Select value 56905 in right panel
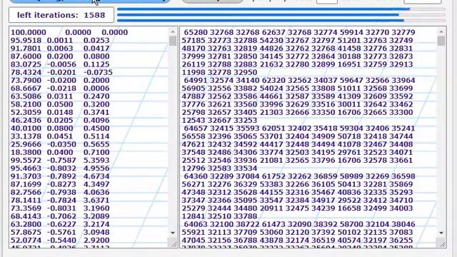The image size is (457, 257). pyautogui.click(x=194, y=89)
